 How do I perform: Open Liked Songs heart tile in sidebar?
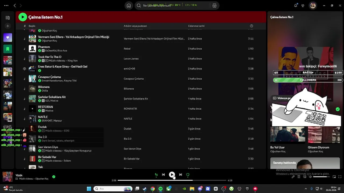pyautogui.click(x=8, y=38)
